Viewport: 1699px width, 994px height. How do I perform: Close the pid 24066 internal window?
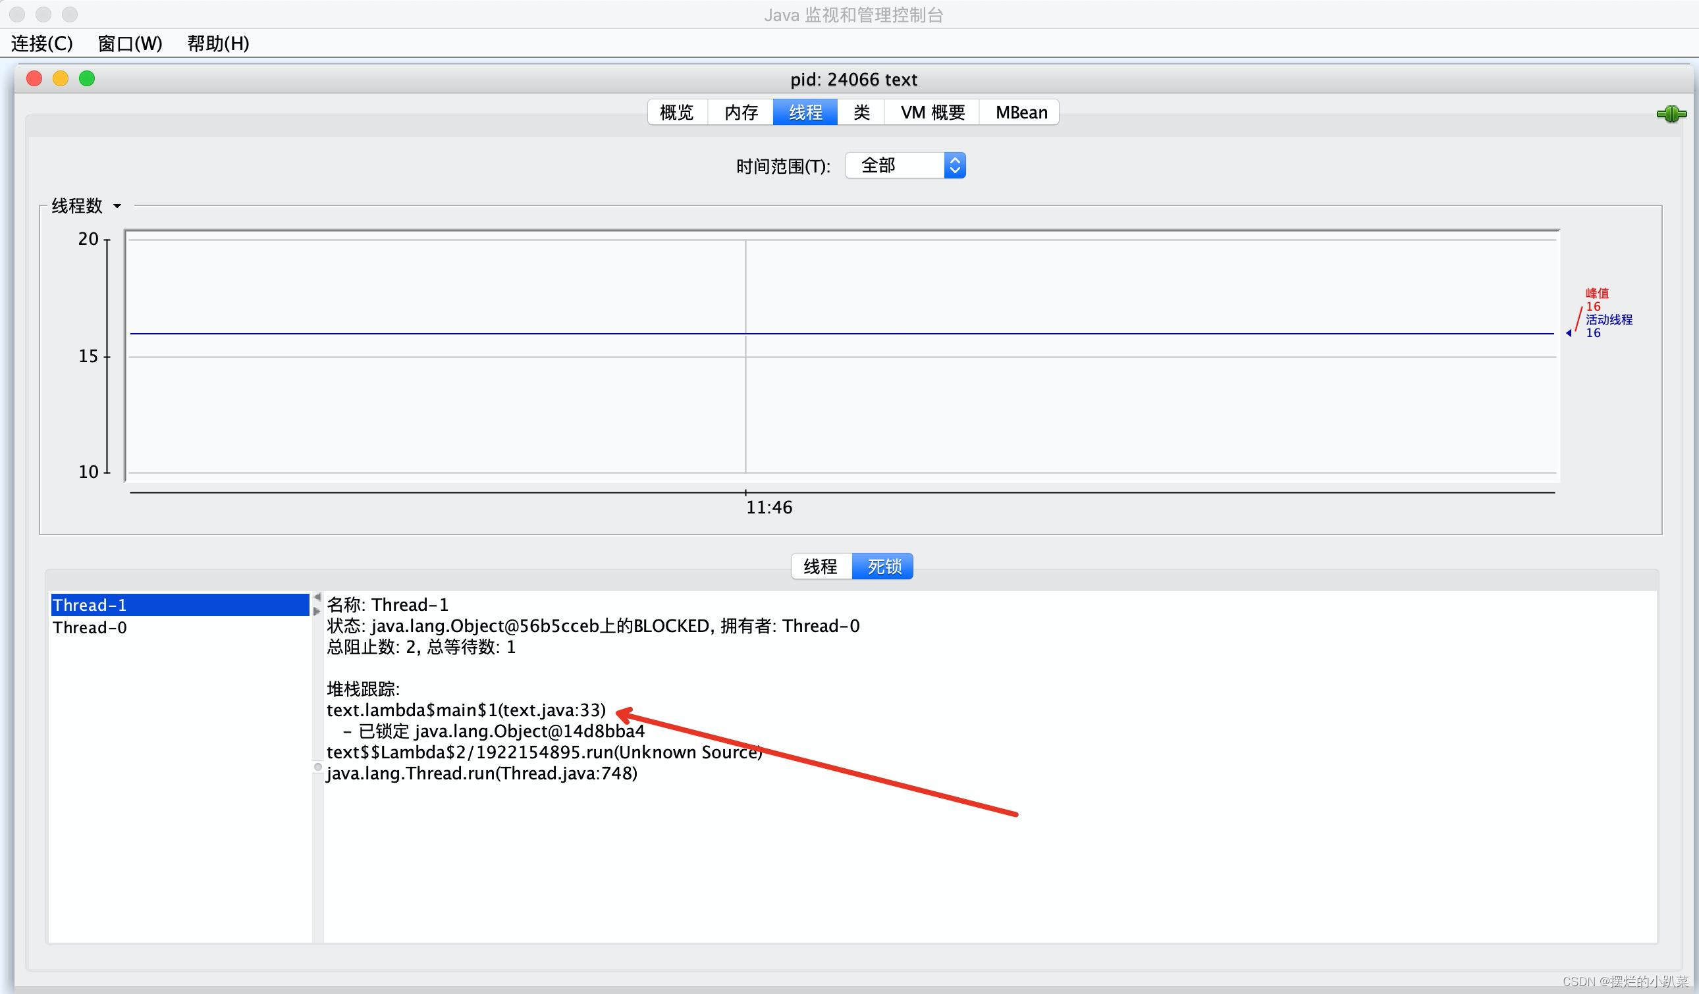[x=34, y=79]
